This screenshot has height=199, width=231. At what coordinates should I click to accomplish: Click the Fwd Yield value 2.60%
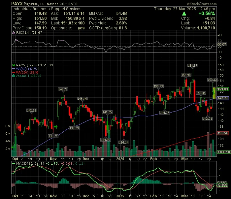tap(121, 23)
